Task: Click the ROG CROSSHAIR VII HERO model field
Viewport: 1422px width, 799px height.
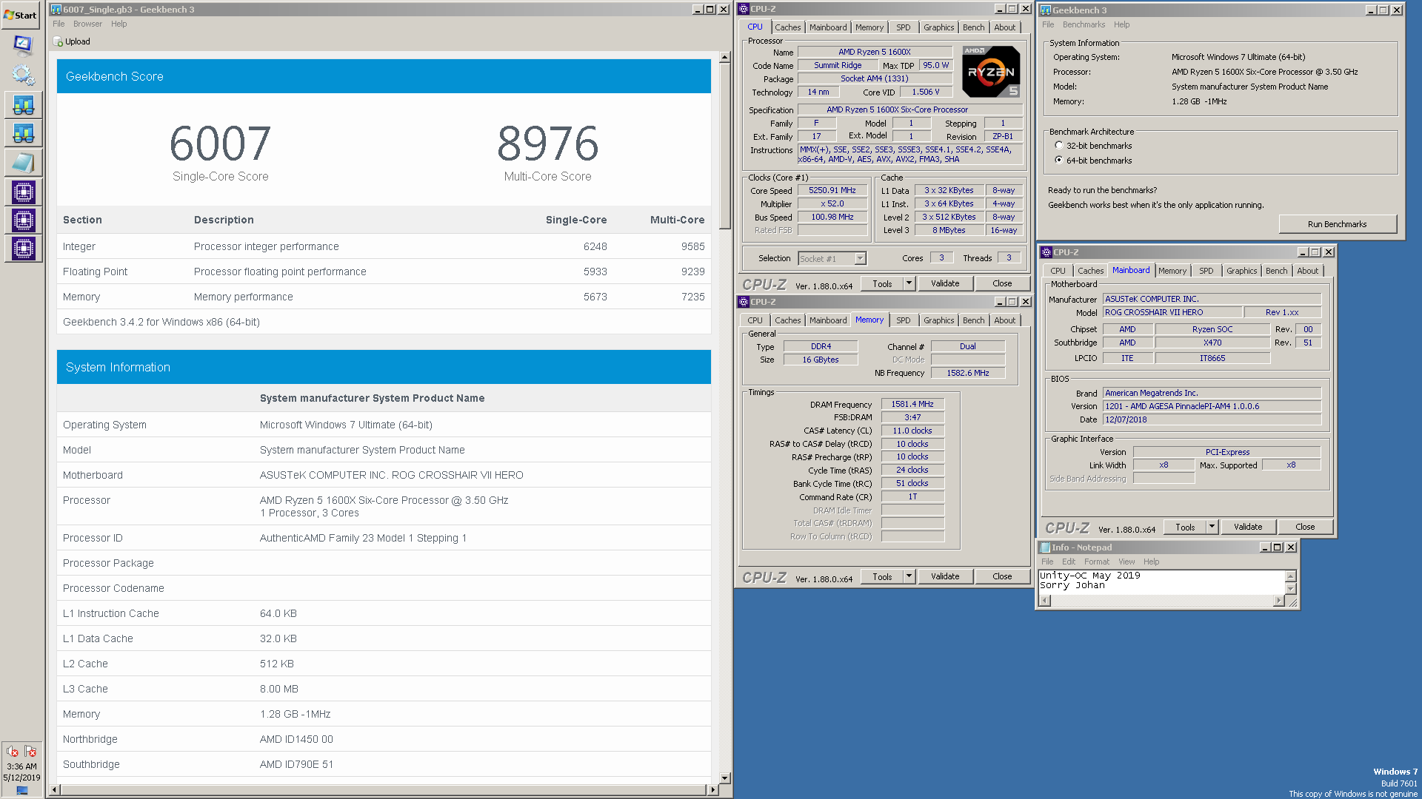Action: [x=1172, y=313]
